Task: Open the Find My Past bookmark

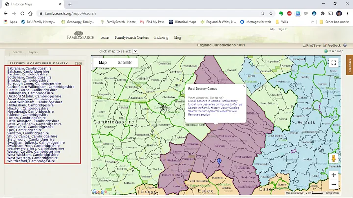Action: pos(152,22)
